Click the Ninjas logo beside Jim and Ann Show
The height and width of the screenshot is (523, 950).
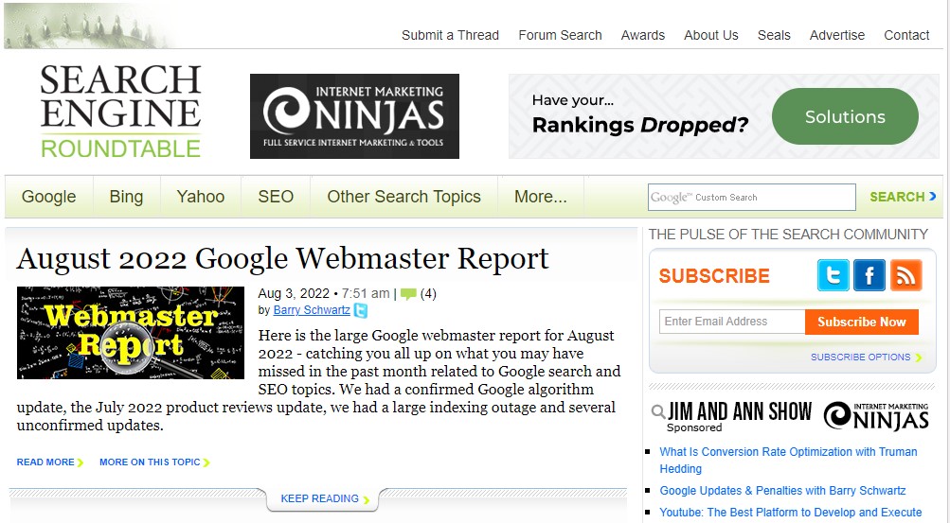(876, 416)
